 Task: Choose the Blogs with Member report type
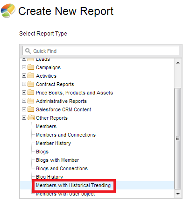click(57, 160)
